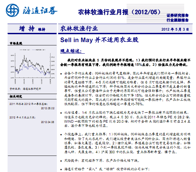Select the 农林牧渔行业 section heading
The image size is (196, 172).
[79, 29]
